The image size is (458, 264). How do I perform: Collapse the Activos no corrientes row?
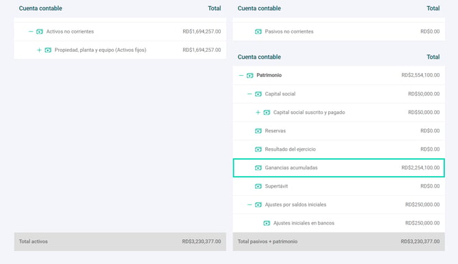[x=31, y=31]
